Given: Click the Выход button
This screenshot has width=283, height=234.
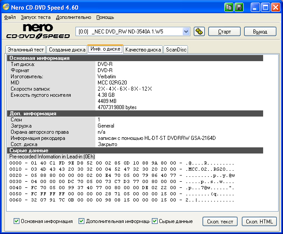Looking at the screenshot, I should 260,32.
